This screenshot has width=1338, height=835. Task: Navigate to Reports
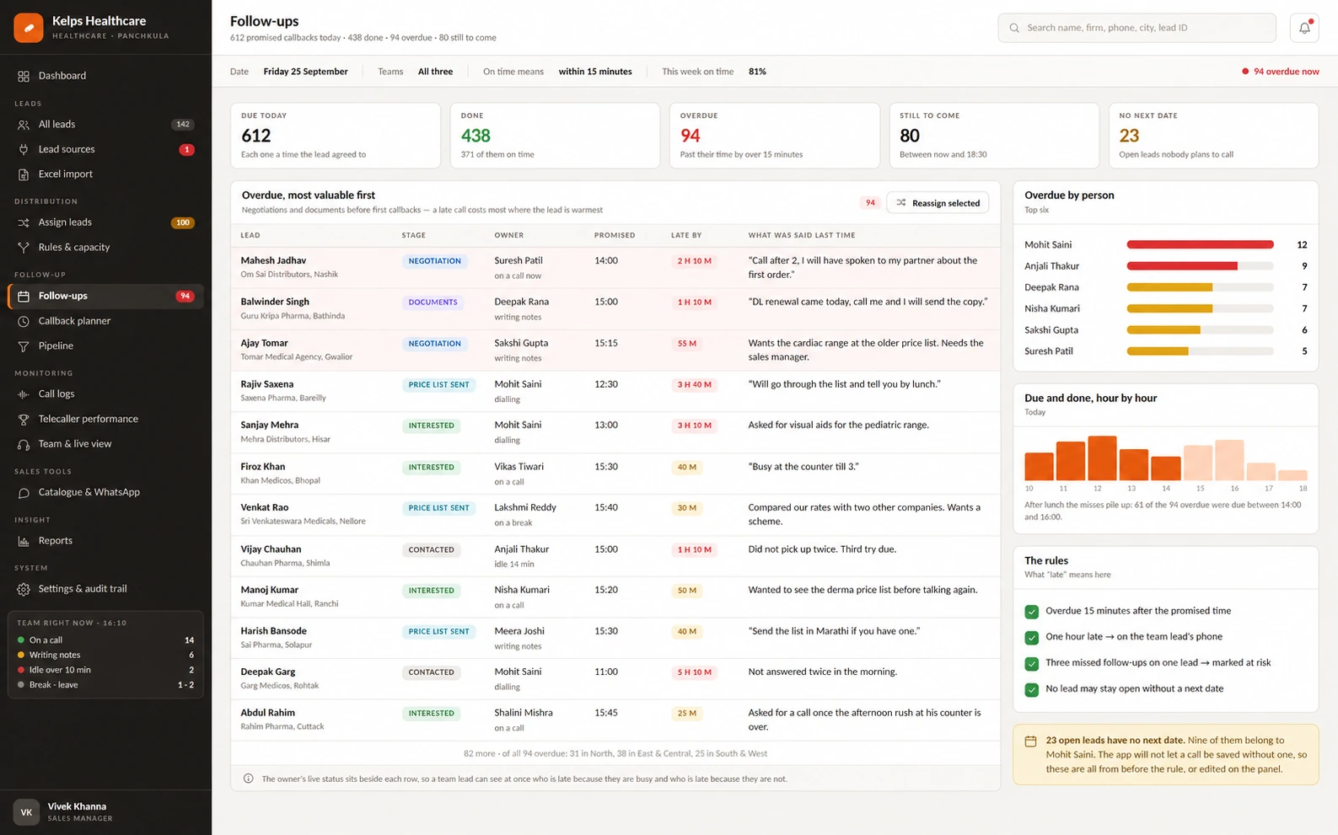pyautogui.click(x=105, y=541)
